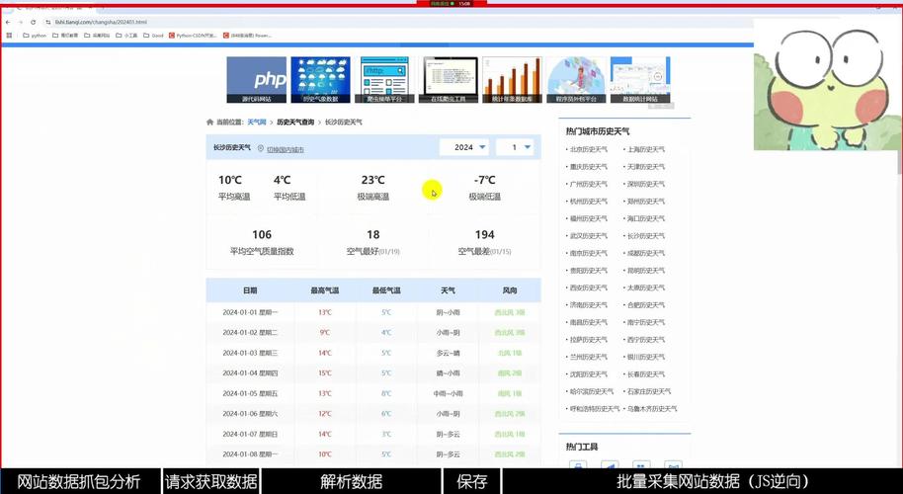Open 重庆历史天气 link
Screen dimensions: 903x494
coord(589,166)
